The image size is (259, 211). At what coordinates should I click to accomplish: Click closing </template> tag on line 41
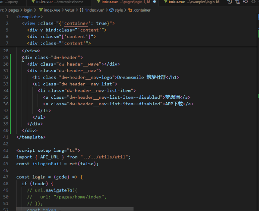(x=31, y=137)
